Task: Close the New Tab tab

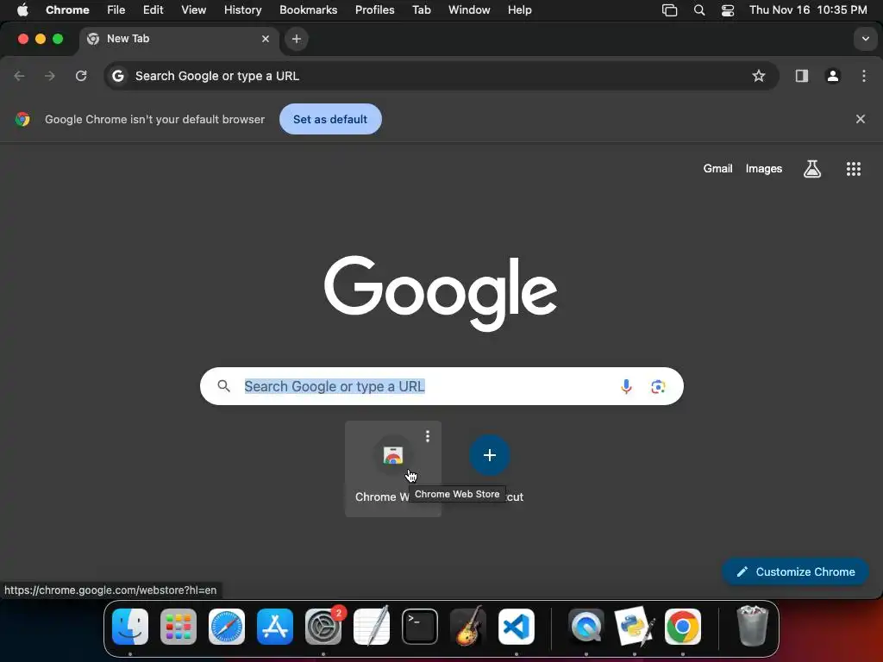Action: tap(266, 39)
